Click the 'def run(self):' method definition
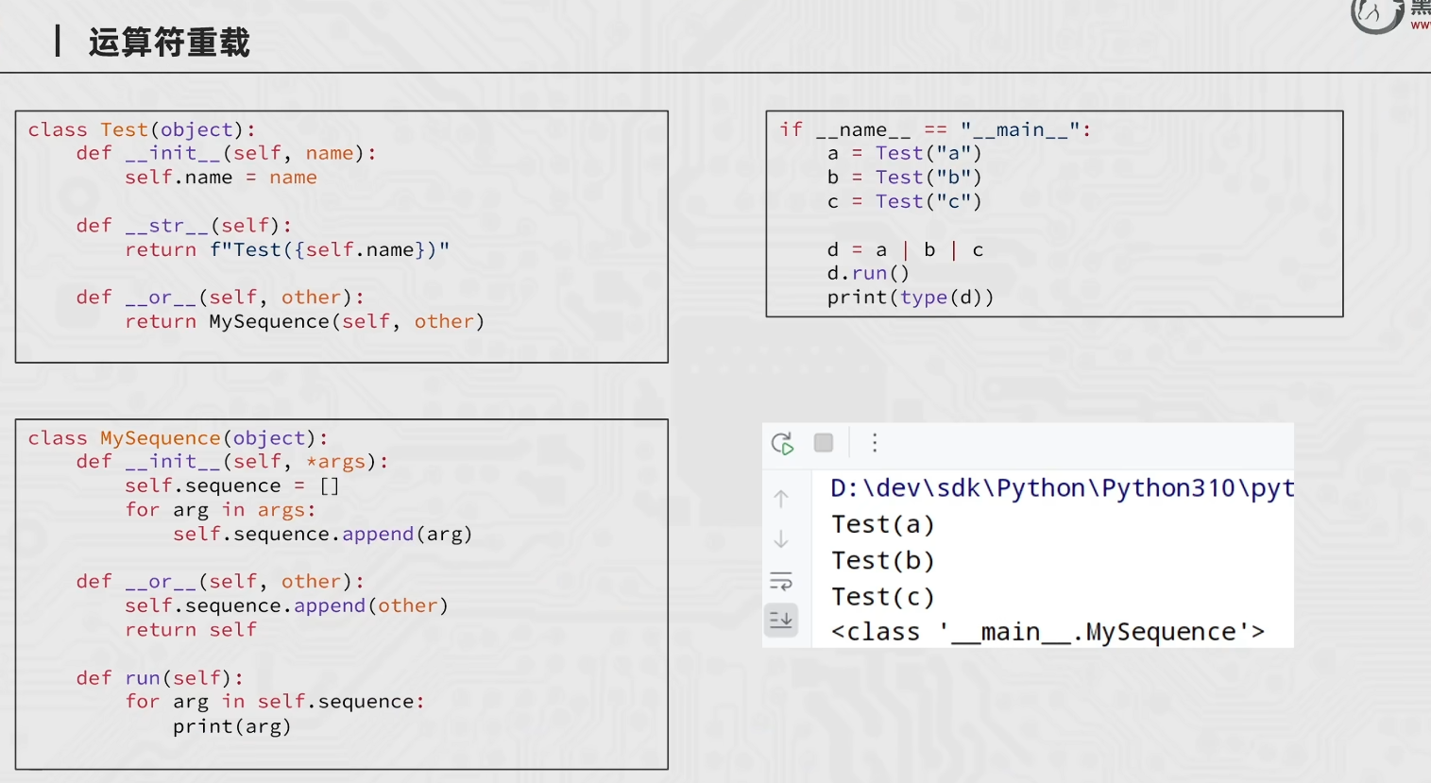 (160, 677)
